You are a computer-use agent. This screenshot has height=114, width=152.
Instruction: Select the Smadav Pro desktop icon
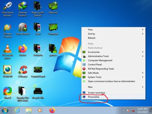23,94
